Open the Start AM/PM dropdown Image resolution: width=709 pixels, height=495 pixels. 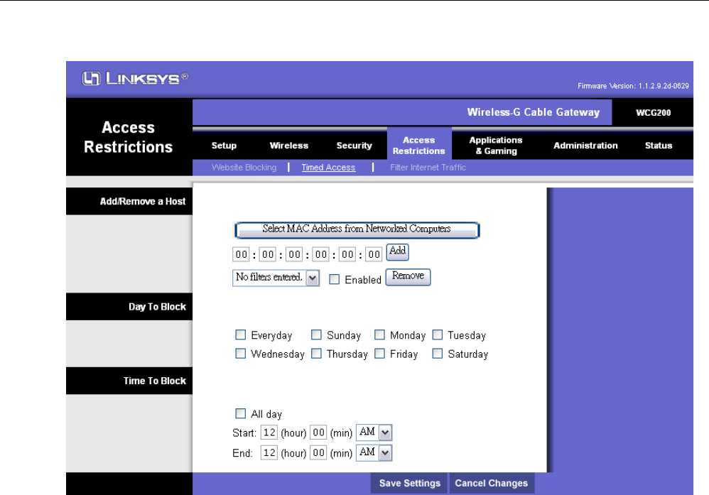[374, 433]
